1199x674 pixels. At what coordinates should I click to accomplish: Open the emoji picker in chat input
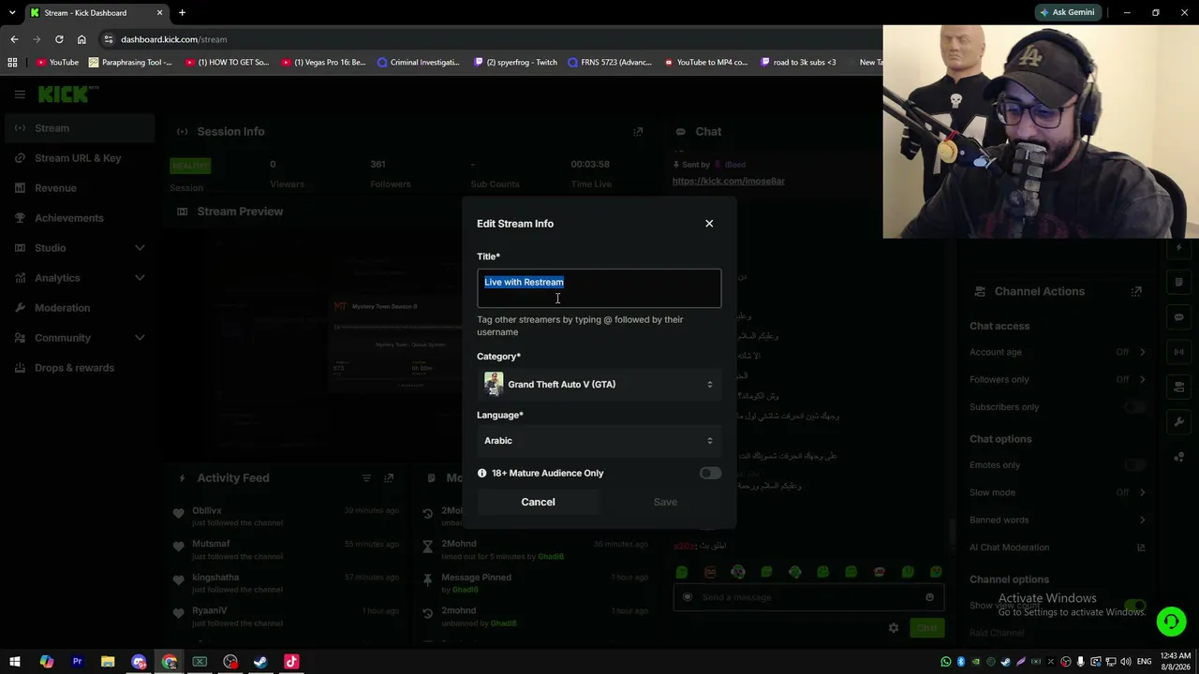click(x=929, y=597)
